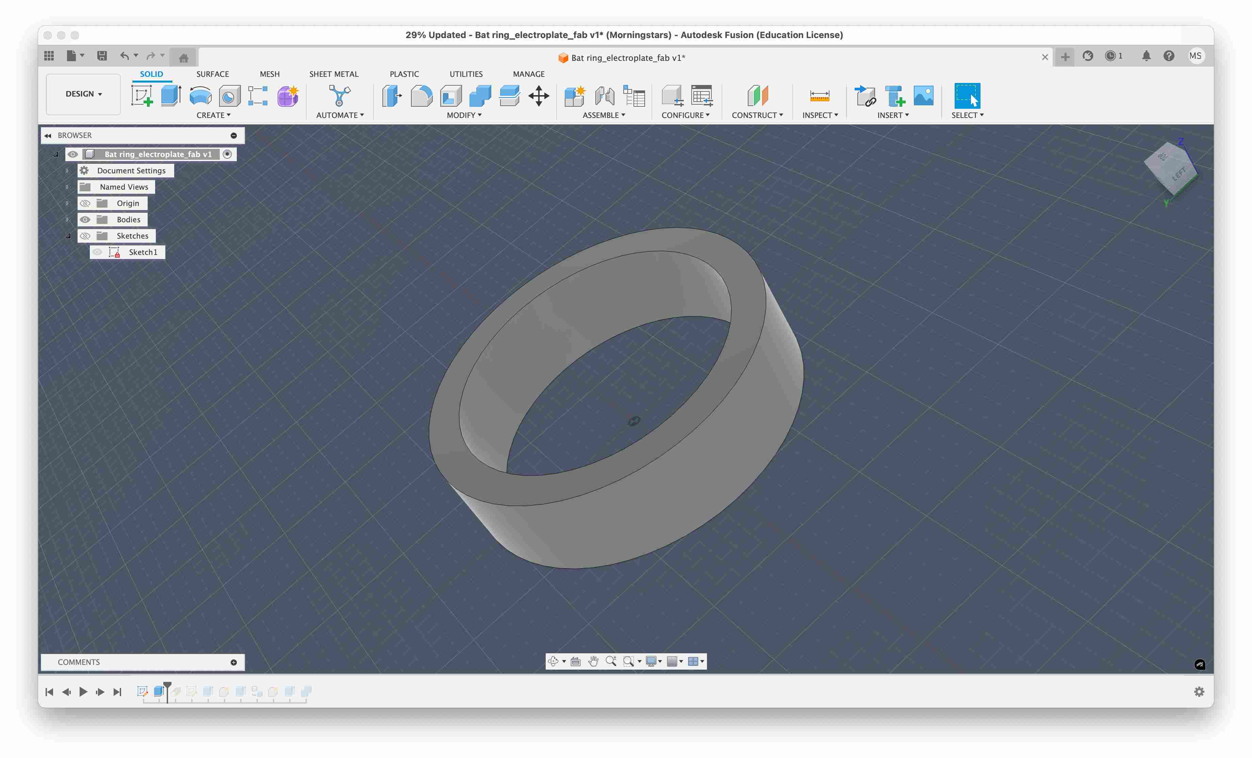Click the Measure tool icon

[819, 96]
